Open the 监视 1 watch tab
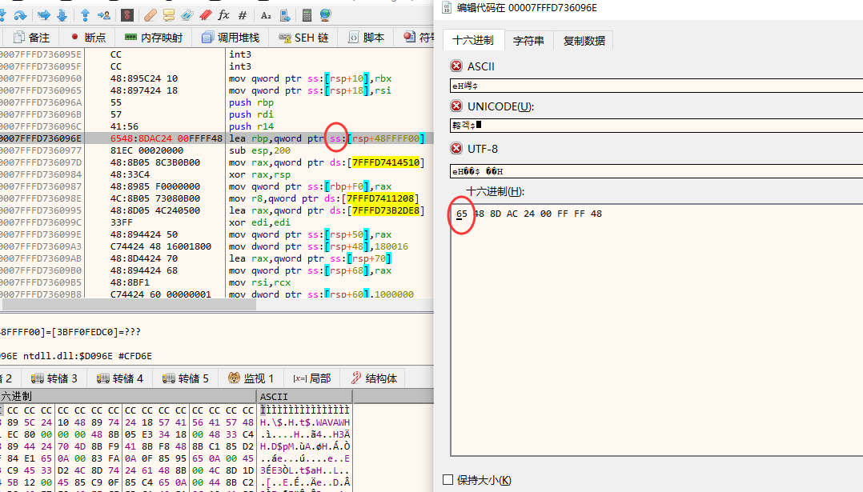 (x=251, y=378)
